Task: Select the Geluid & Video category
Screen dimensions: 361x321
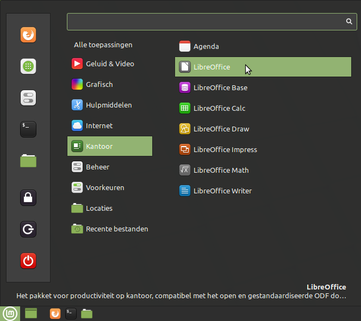Action: coord(109,64)
